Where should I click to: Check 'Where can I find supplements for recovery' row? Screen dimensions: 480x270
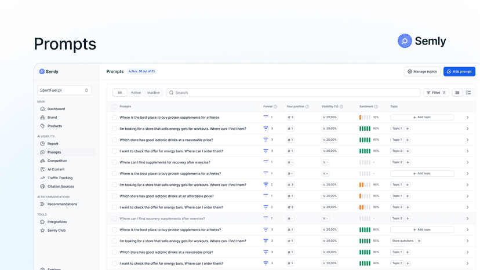(x=114, y=162)
